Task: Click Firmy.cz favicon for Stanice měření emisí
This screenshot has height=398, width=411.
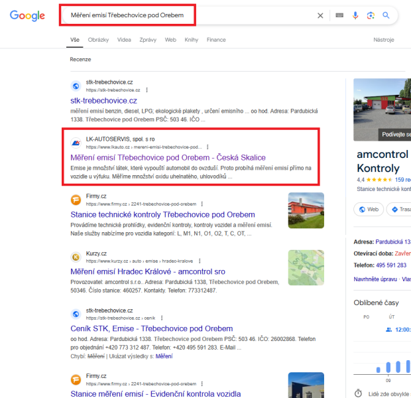Action: [76, 379]
